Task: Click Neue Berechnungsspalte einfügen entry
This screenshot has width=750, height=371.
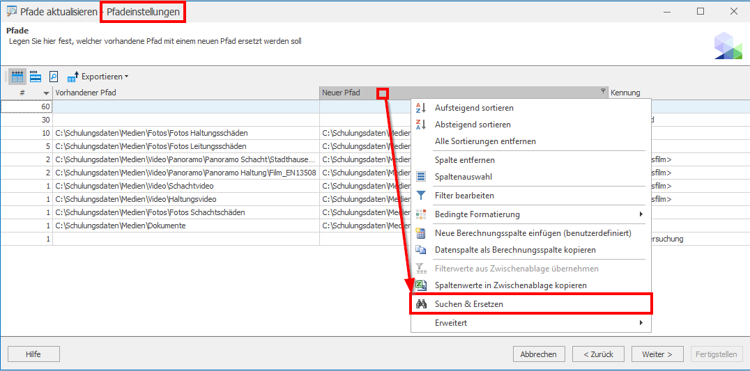Action: tap(533, 233)
